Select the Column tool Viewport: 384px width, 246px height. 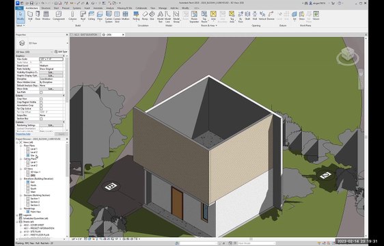tap(72, 16)
